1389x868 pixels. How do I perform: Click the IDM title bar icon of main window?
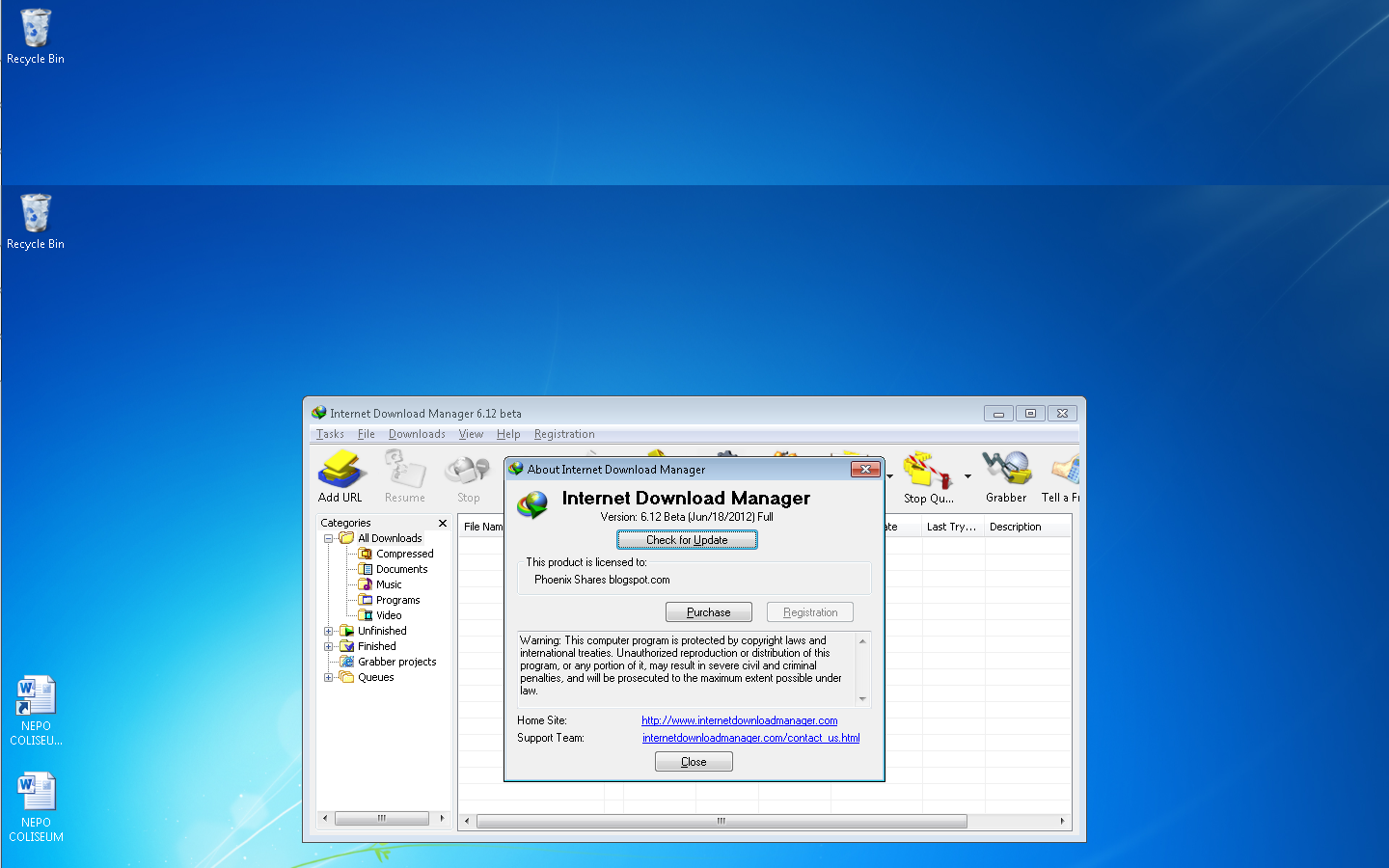click(x=319, y=413)
